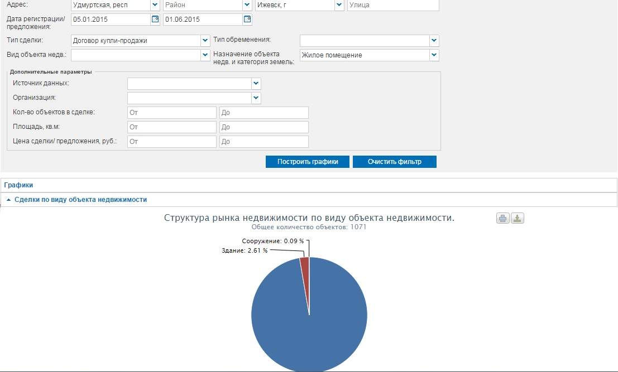This screenshot has width=618, height=372.
Task: Click the Вид объекта недв. combo field
Action: [x=136, y=55]
